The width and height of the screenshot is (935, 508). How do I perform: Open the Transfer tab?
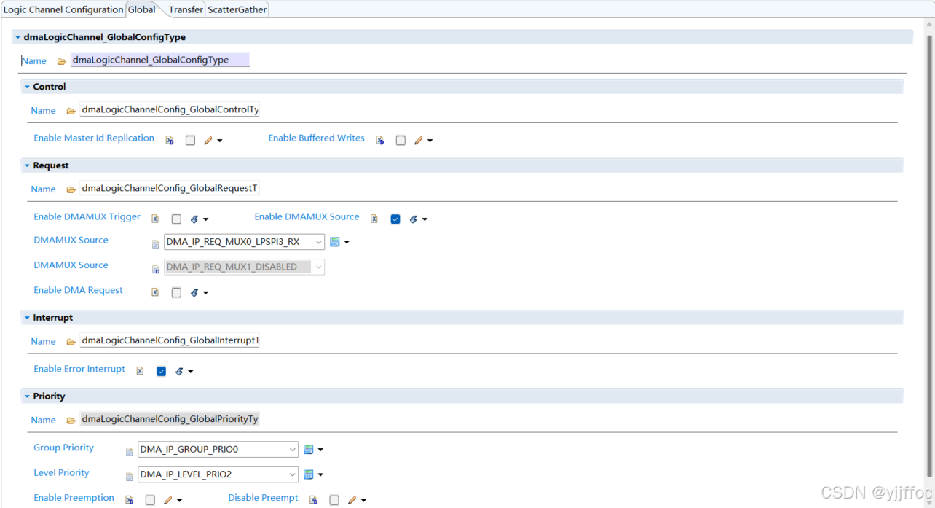pos(186,9)
